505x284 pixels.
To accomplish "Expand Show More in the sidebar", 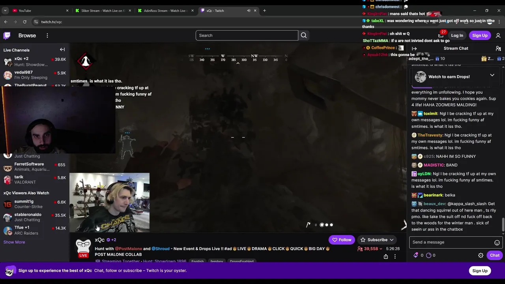I will coord(14,242).
